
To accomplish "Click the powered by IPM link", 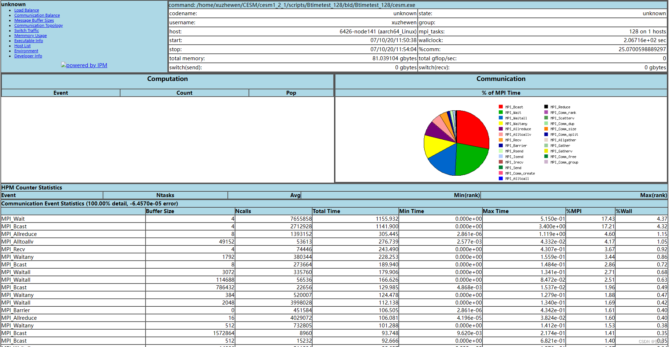I will point(87,65).
